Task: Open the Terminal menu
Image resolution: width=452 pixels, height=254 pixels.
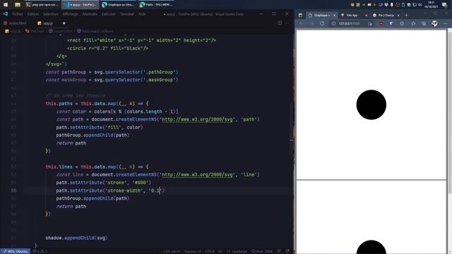Action: click(127, 14)
